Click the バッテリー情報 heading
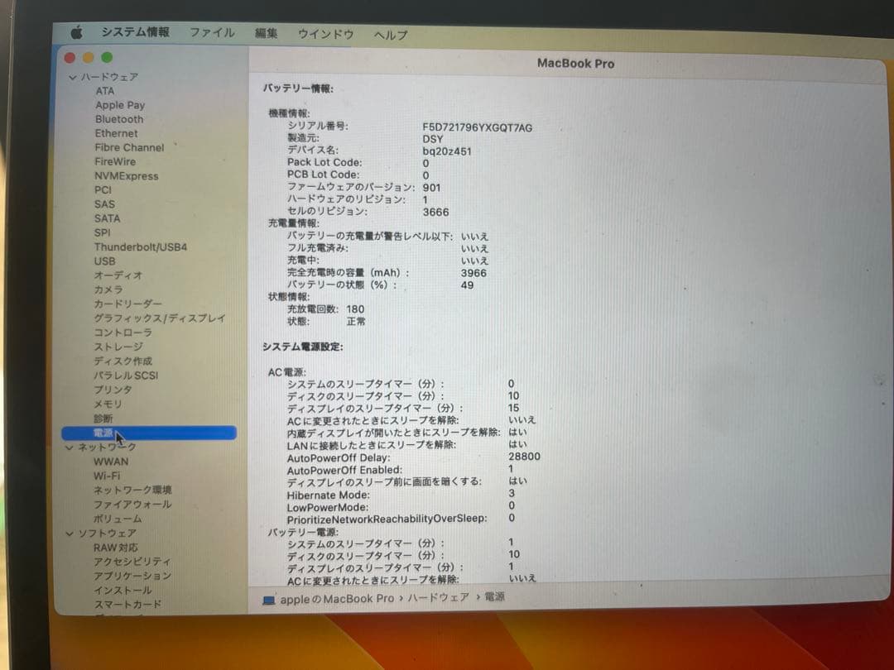The width and height of the screenshot is (894, 670). coord(298,89)
